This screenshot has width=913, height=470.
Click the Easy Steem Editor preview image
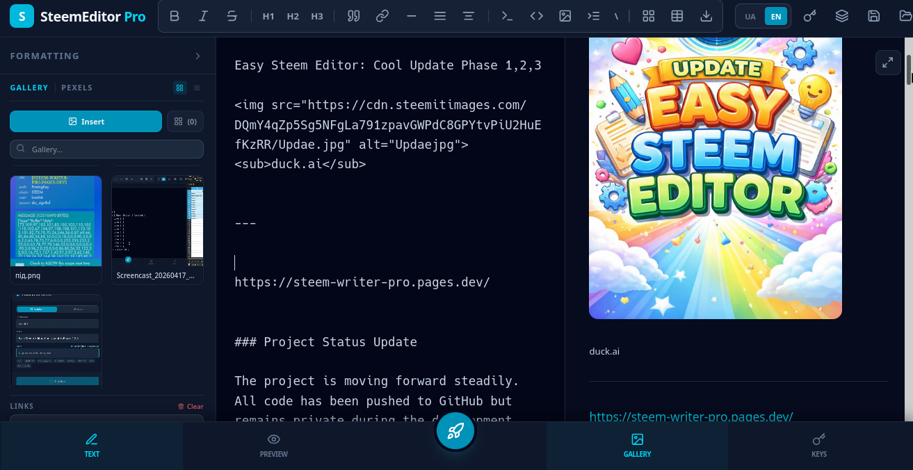coord(716,178)
